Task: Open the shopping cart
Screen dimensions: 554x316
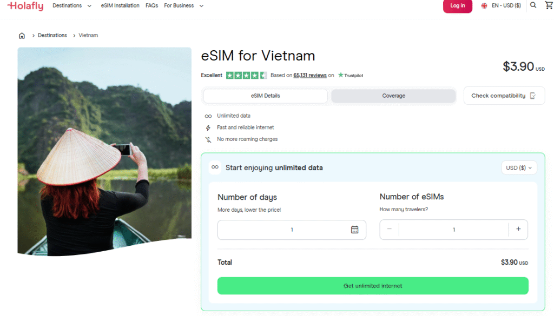Action: 549,5
